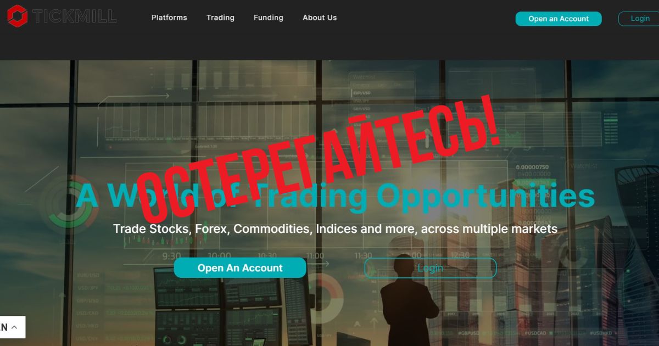The height and width of the screenshot is (346, 659).
Task: Expand the language selector chevron
Action: pos(14,327)
